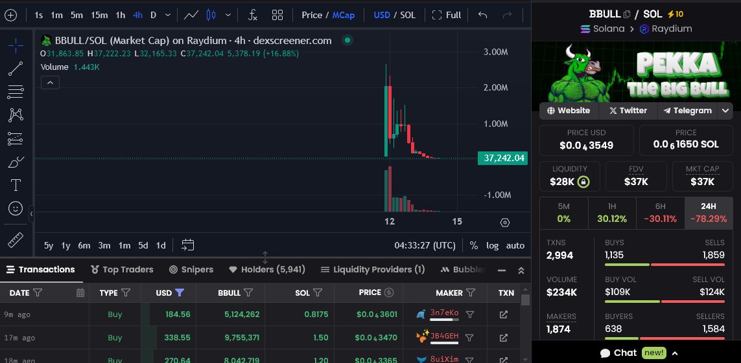This screenshot has height=363, width=741.
Task: Filter transactions by maker 3n7eKo
Action: pyautogui.click(x=470, y=314)
